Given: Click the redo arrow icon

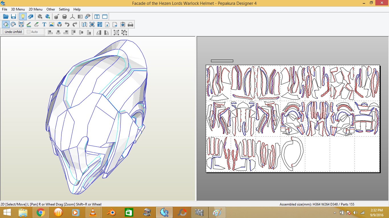Looking at the screenshot, I should pyautogui.click(x=75, y=24).
